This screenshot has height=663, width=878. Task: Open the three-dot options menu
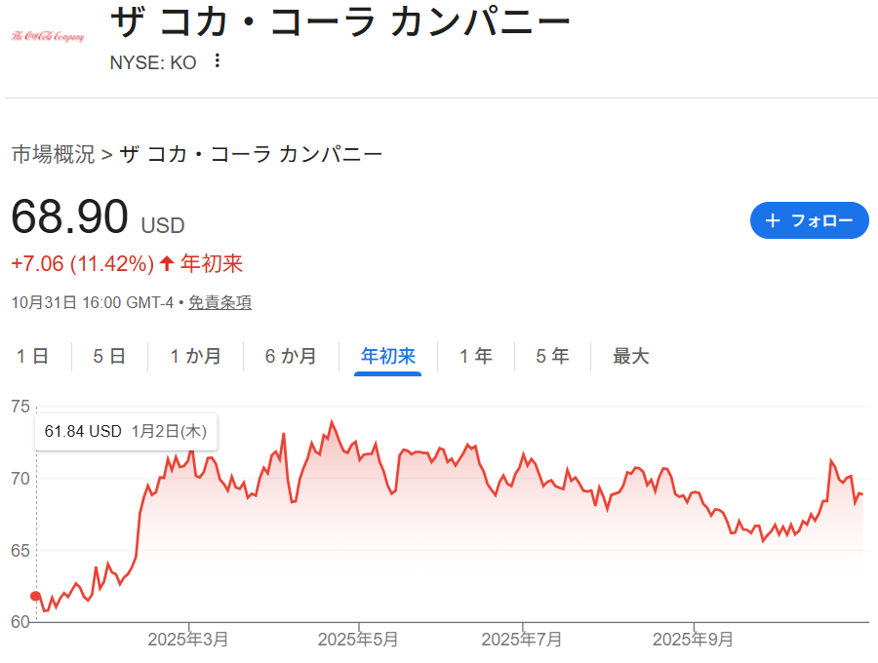pyautogui.click(x=218, y=61)
